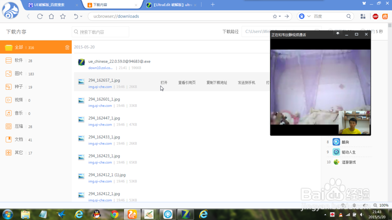The image size is (392, 220).
Task: Click 查看引用页 button
Action: pos(187,83)
